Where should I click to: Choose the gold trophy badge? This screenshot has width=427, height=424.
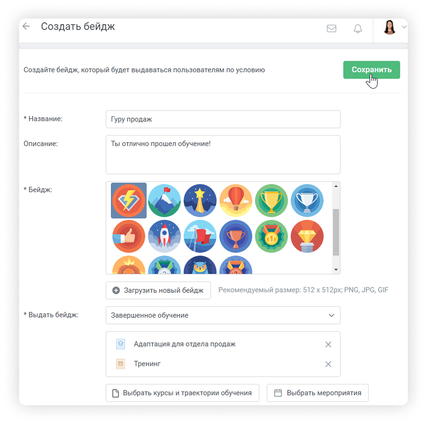(x=272, y=201)
